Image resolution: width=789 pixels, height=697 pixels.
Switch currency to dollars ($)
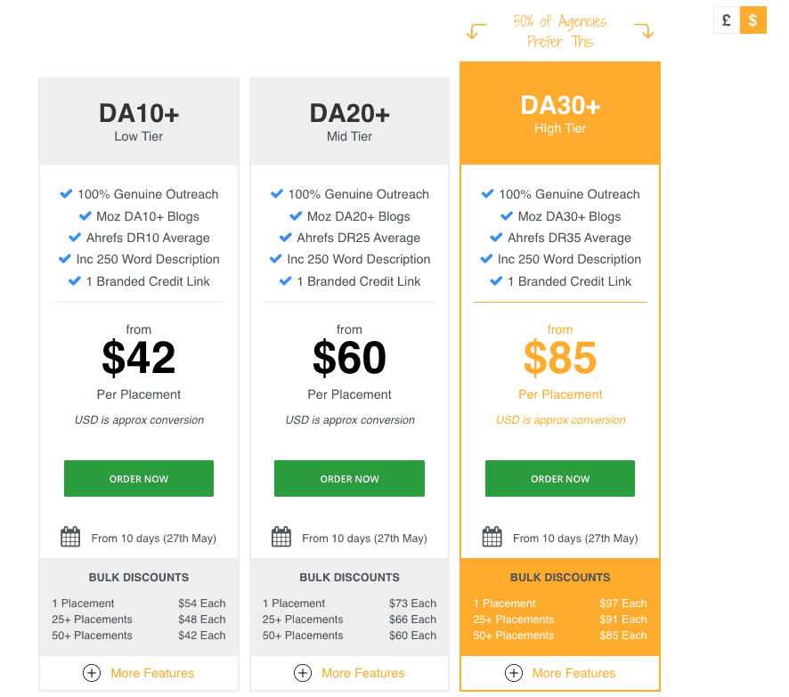point(753,20)
